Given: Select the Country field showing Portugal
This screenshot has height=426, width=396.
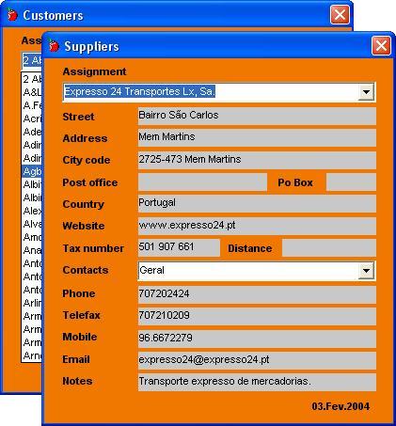Looking at the screenshot, I should pos(257,204).
